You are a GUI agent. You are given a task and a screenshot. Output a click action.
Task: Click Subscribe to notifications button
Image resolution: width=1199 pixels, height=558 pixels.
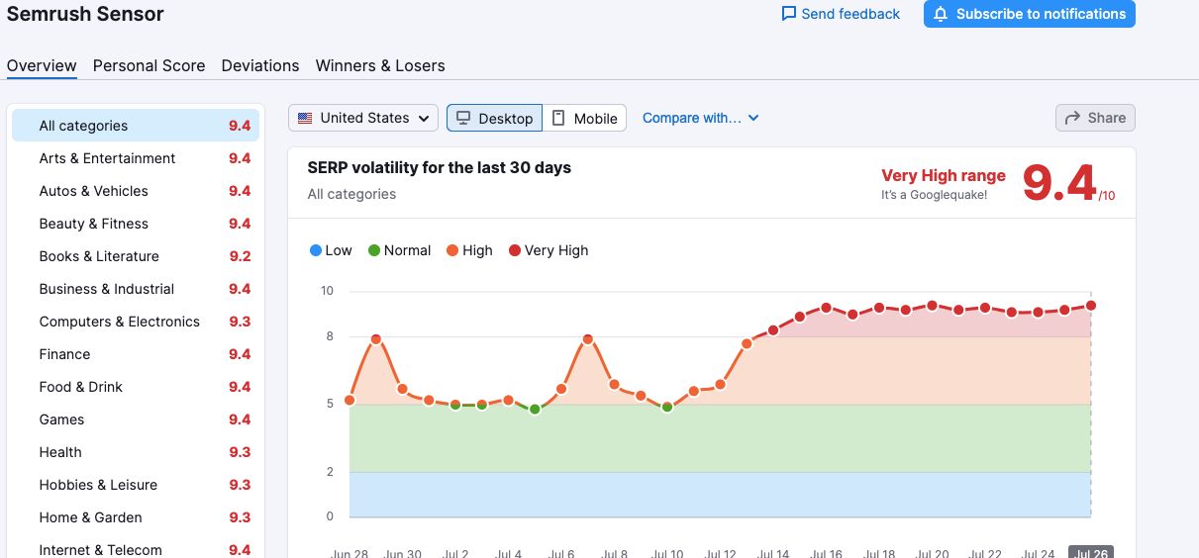click(1030, 14)
